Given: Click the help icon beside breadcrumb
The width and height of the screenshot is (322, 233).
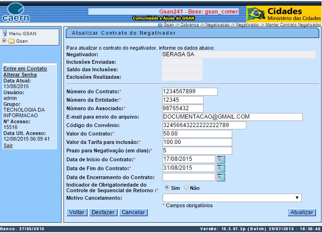Looking at the screenshot, I should tap(160, 24).
